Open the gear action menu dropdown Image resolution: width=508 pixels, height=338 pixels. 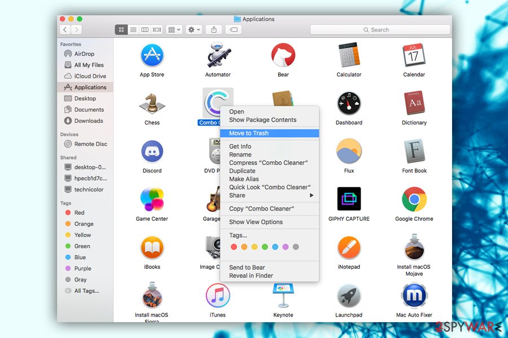194,30
